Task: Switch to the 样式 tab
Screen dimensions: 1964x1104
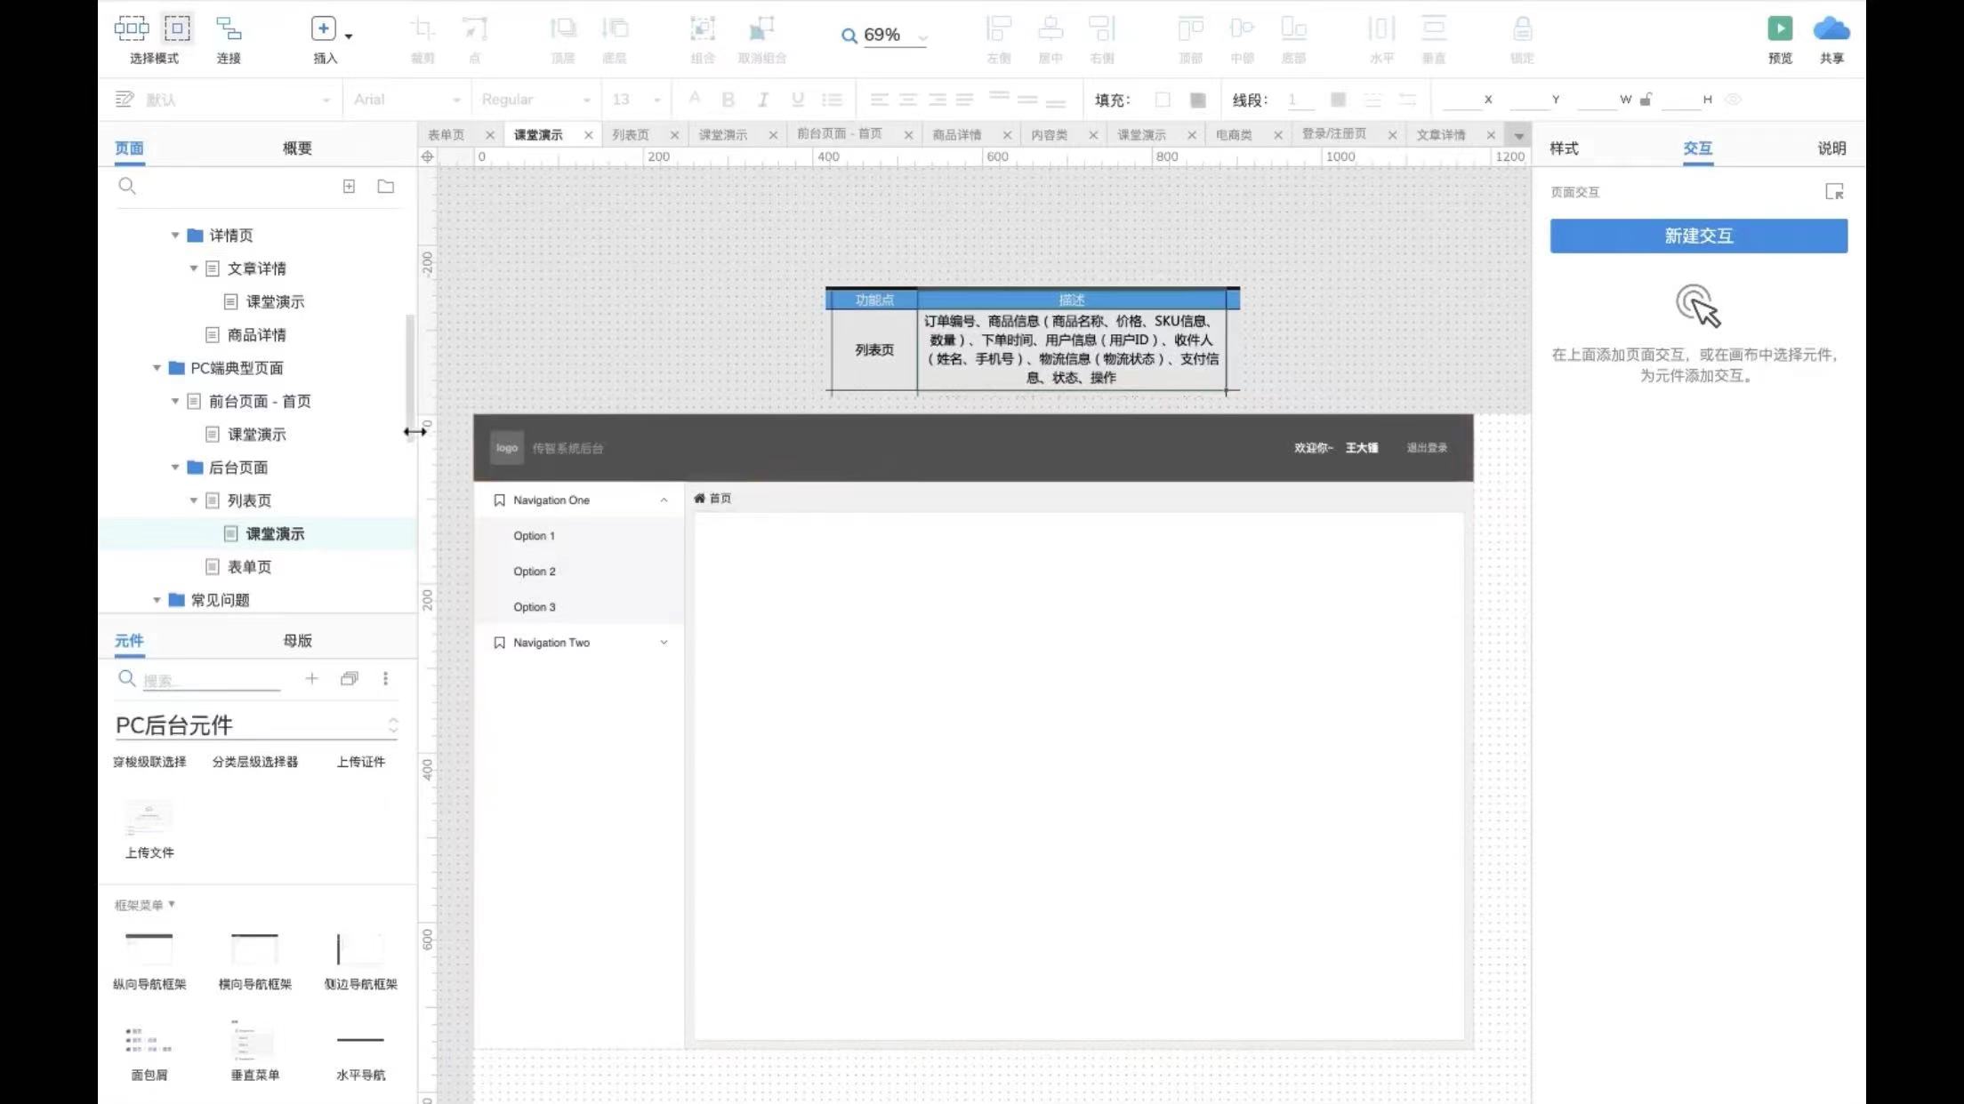Action: [1564, 148]
